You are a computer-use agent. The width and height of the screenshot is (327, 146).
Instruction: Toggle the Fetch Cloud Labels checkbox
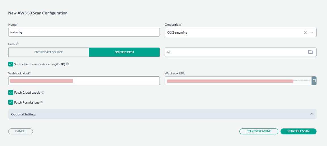click(x=11, y=93)
